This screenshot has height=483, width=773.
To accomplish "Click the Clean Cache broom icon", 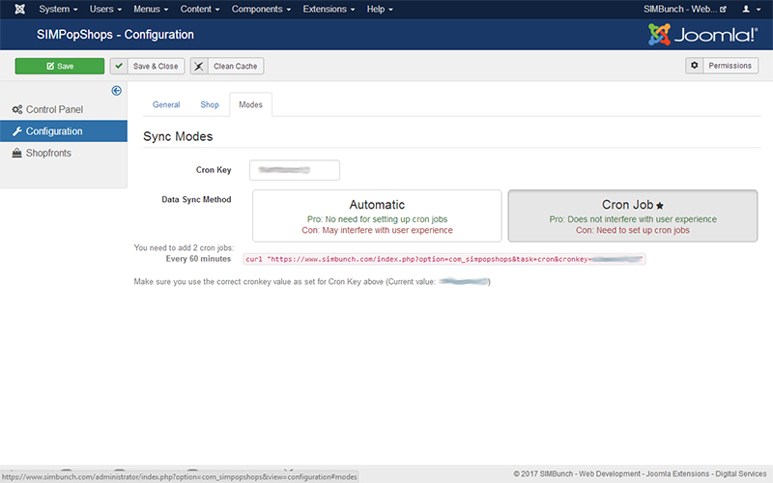I will 199,66.
